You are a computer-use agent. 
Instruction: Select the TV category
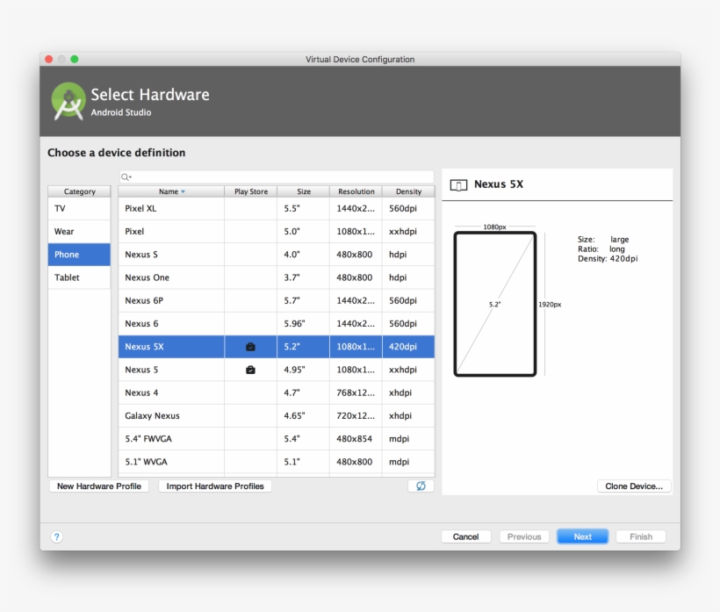click(x=79, y=209)
